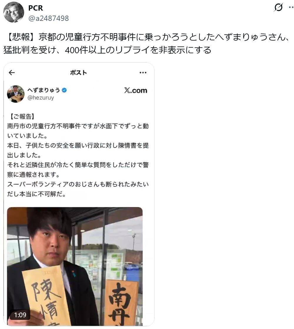Click the X.com logo in screenshot
Image resolution: width=294 pixels, height=329 pixels.
(136, 91)
